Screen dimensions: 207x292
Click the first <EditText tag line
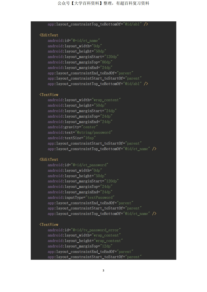49,35
